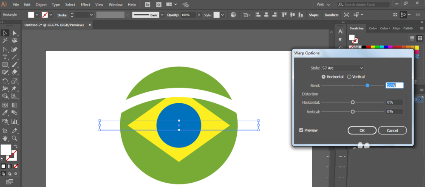Viewport: 425px width, 187px height.
Task: Select the Scale tool
Action: tap(14, 81)
